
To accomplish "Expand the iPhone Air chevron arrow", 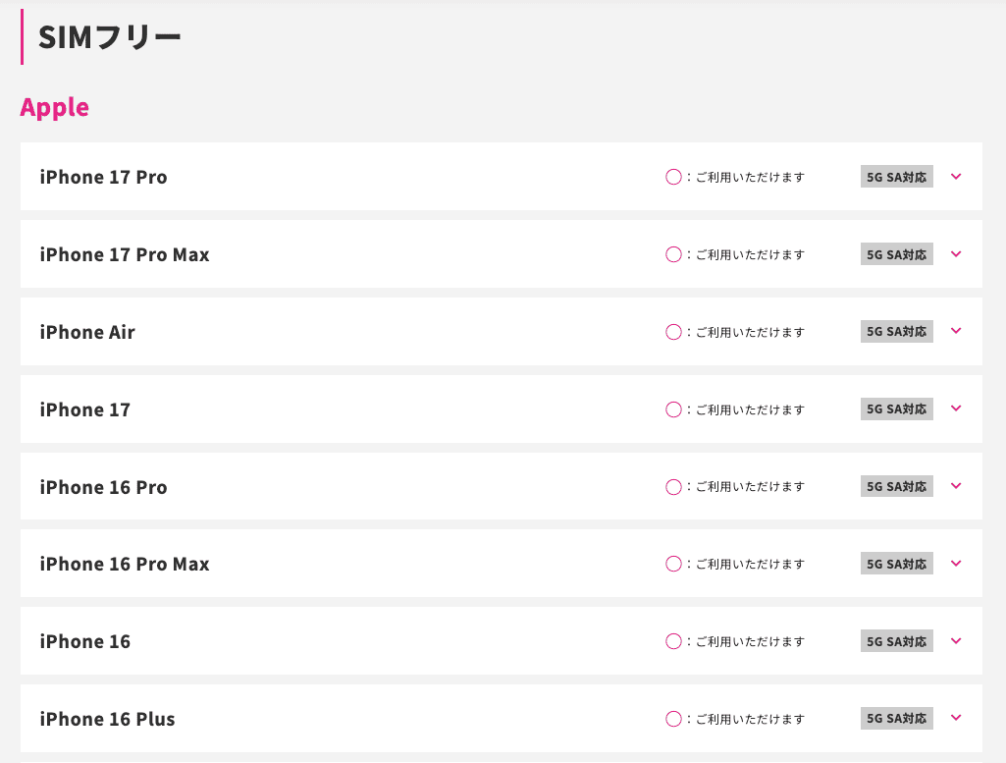I will (x=956, y=331).
